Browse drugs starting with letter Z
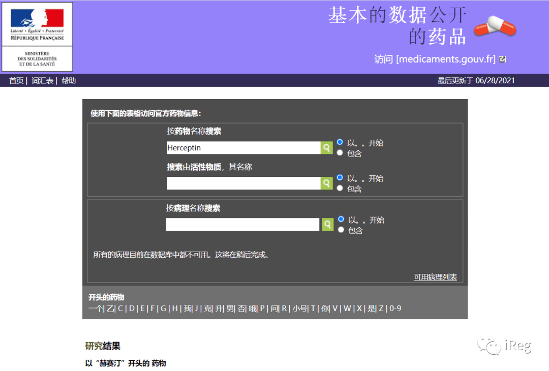This screenshot has width=549, height=371. click(x=381, y=308)
